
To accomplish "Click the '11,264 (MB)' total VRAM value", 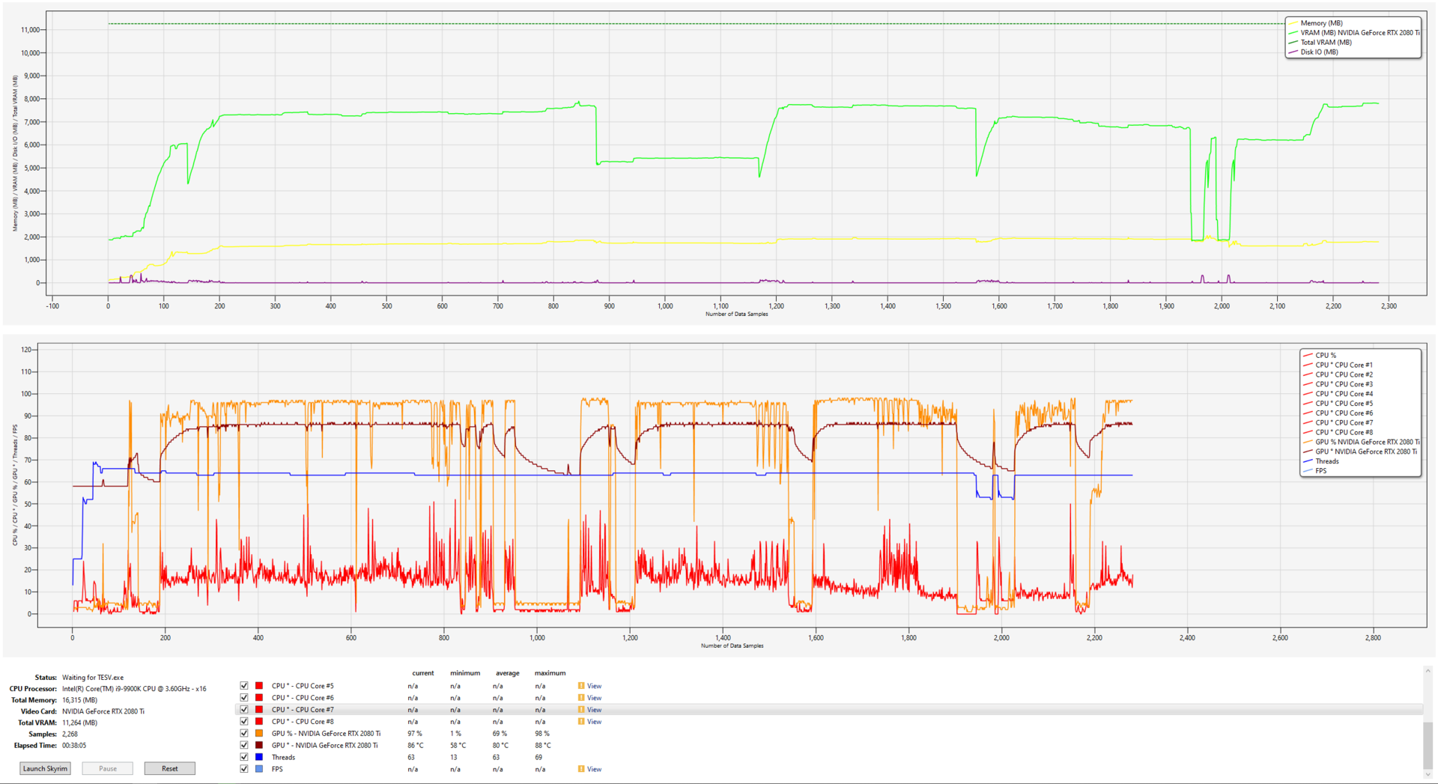I will 79,723.
